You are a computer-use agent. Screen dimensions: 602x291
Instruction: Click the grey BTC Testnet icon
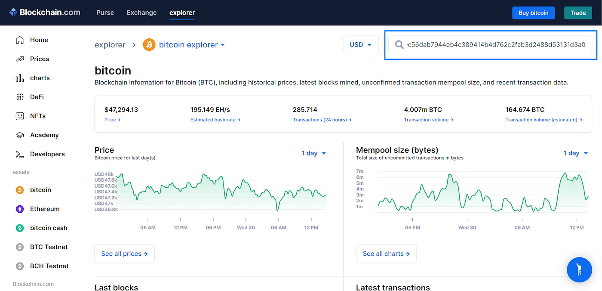tap(20, 247)
